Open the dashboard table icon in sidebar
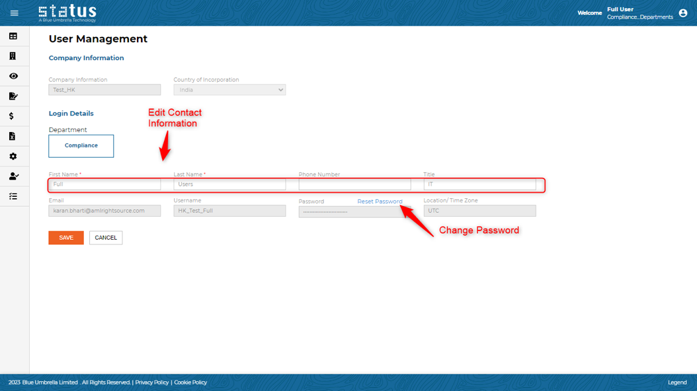697x391 pixels. pyautogui.click(x=13, y=36)
